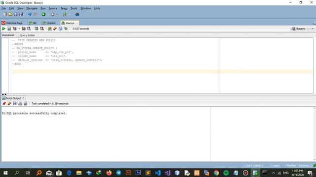
Task: Click the Commit icon in worksheet toolbar
Action: click(x=37, y=29)
